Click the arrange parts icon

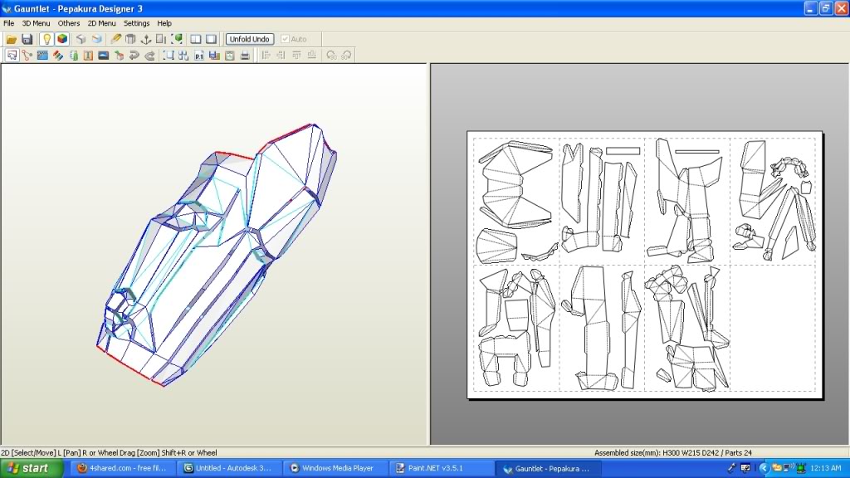click(183, 56)
